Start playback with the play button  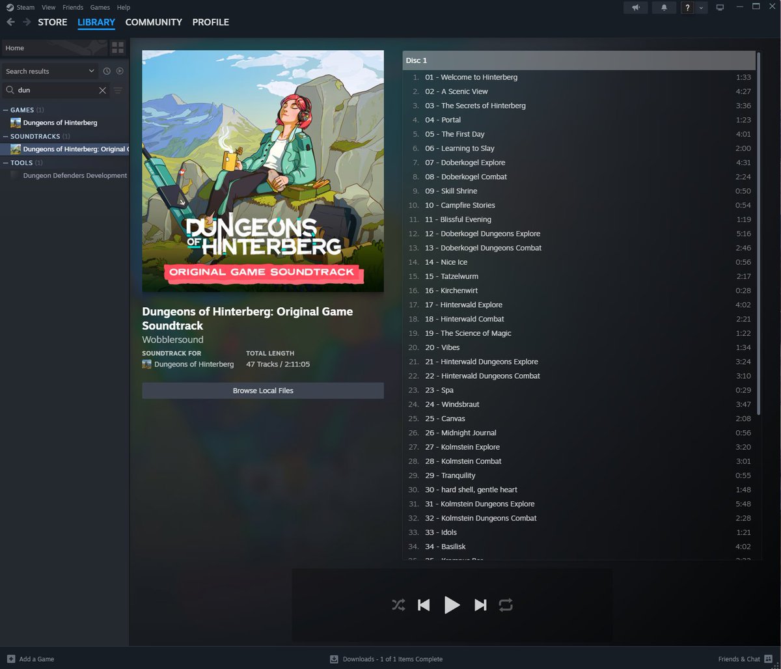[452, 605]
